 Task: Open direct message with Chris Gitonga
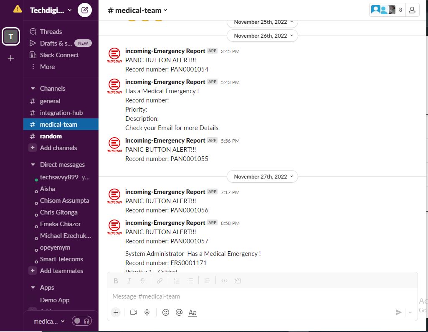click(58, 212)
